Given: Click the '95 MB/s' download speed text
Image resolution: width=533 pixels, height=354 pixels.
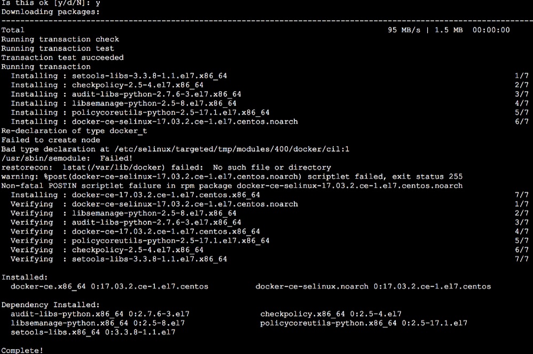Looking at the screenshot, I should 404,30.
